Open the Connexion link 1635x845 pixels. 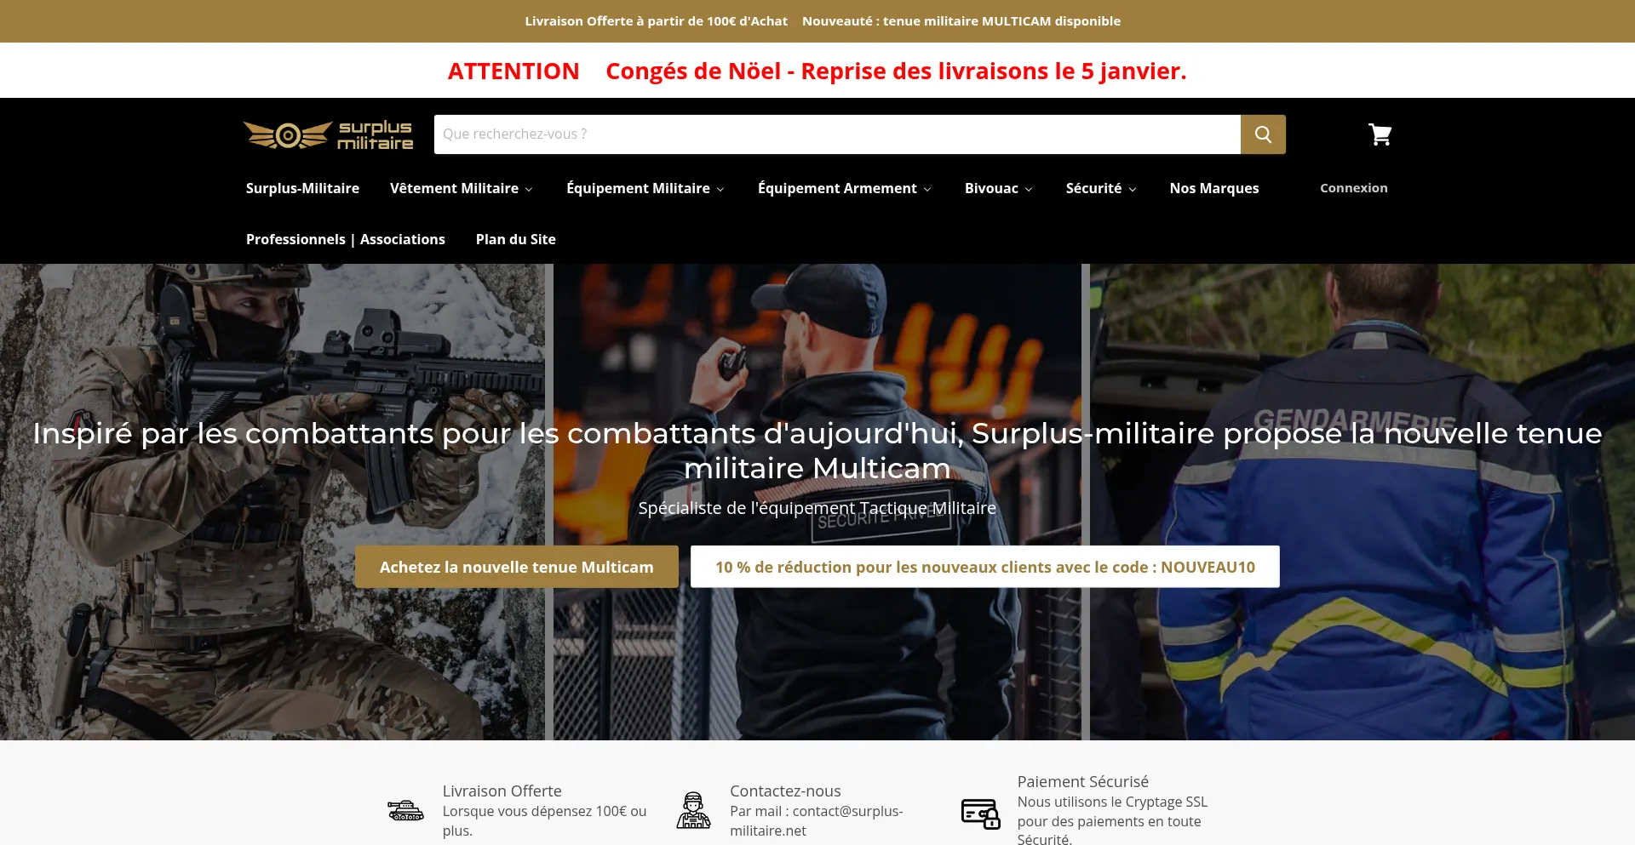click(x=1353, y=188)
